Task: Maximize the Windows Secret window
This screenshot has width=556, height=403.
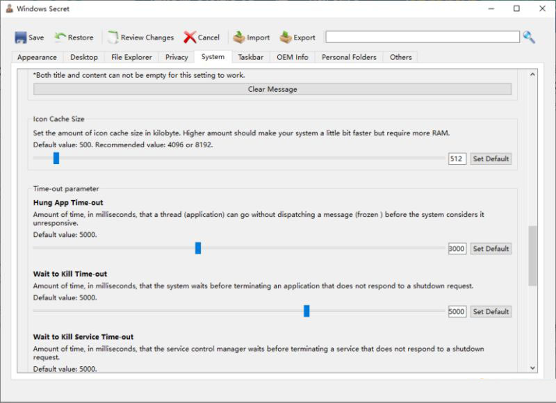Action: coord(516,8)
